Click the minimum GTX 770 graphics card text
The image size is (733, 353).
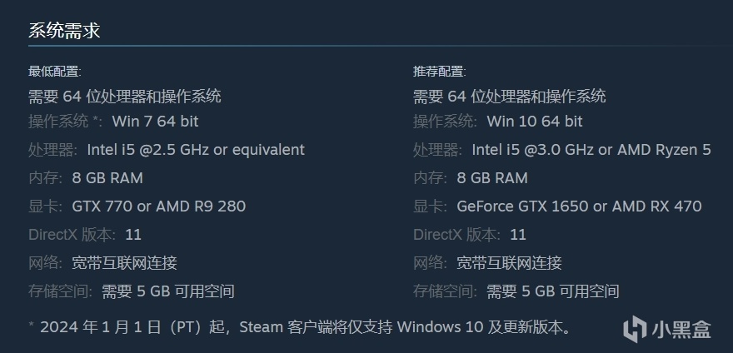point(159,206)
